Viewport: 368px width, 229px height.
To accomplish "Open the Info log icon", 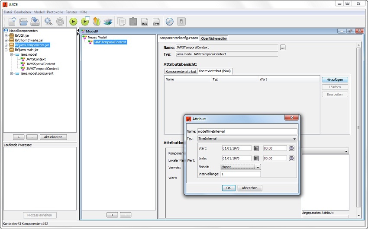I will (x=145, y=22).
